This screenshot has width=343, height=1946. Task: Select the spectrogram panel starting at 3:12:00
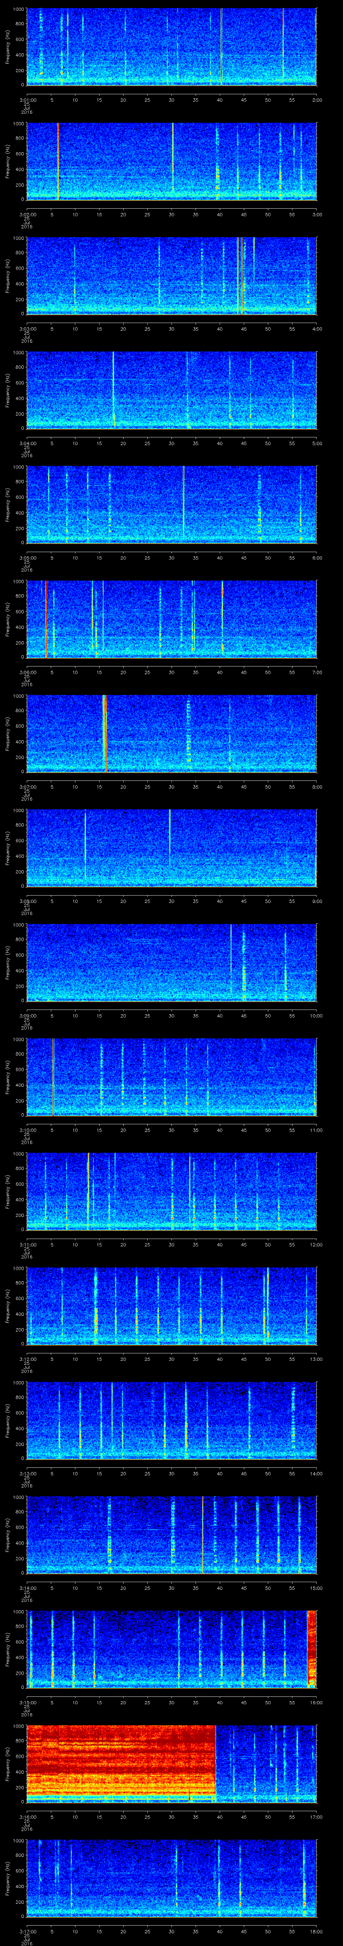click(x=171, y=1305)
